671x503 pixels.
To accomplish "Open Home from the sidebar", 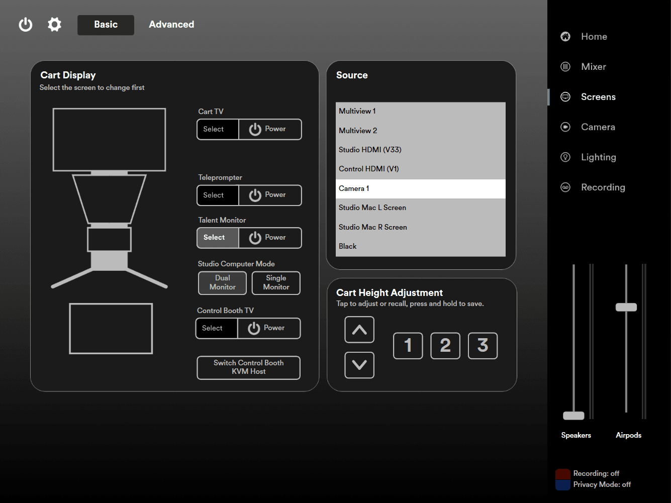I will point(594,37).
